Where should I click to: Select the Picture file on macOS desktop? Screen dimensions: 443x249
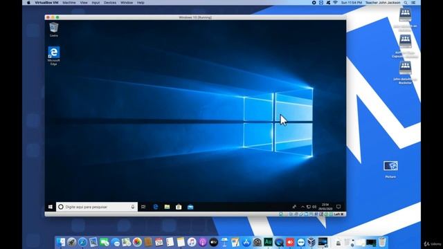390,169
